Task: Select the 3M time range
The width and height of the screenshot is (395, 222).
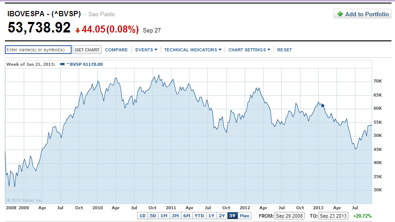Action: coord(175,216)
